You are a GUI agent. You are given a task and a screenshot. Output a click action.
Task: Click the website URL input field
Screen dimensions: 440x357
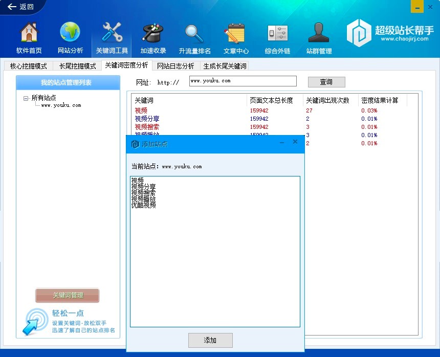[x=243, y=81]
